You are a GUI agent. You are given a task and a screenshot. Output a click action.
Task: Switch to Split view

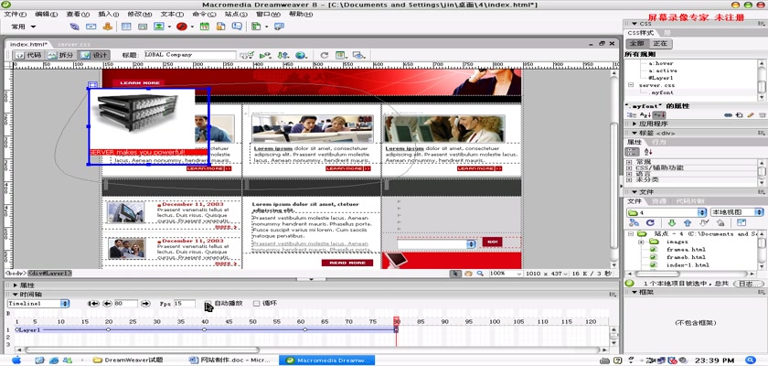(62, 56)
